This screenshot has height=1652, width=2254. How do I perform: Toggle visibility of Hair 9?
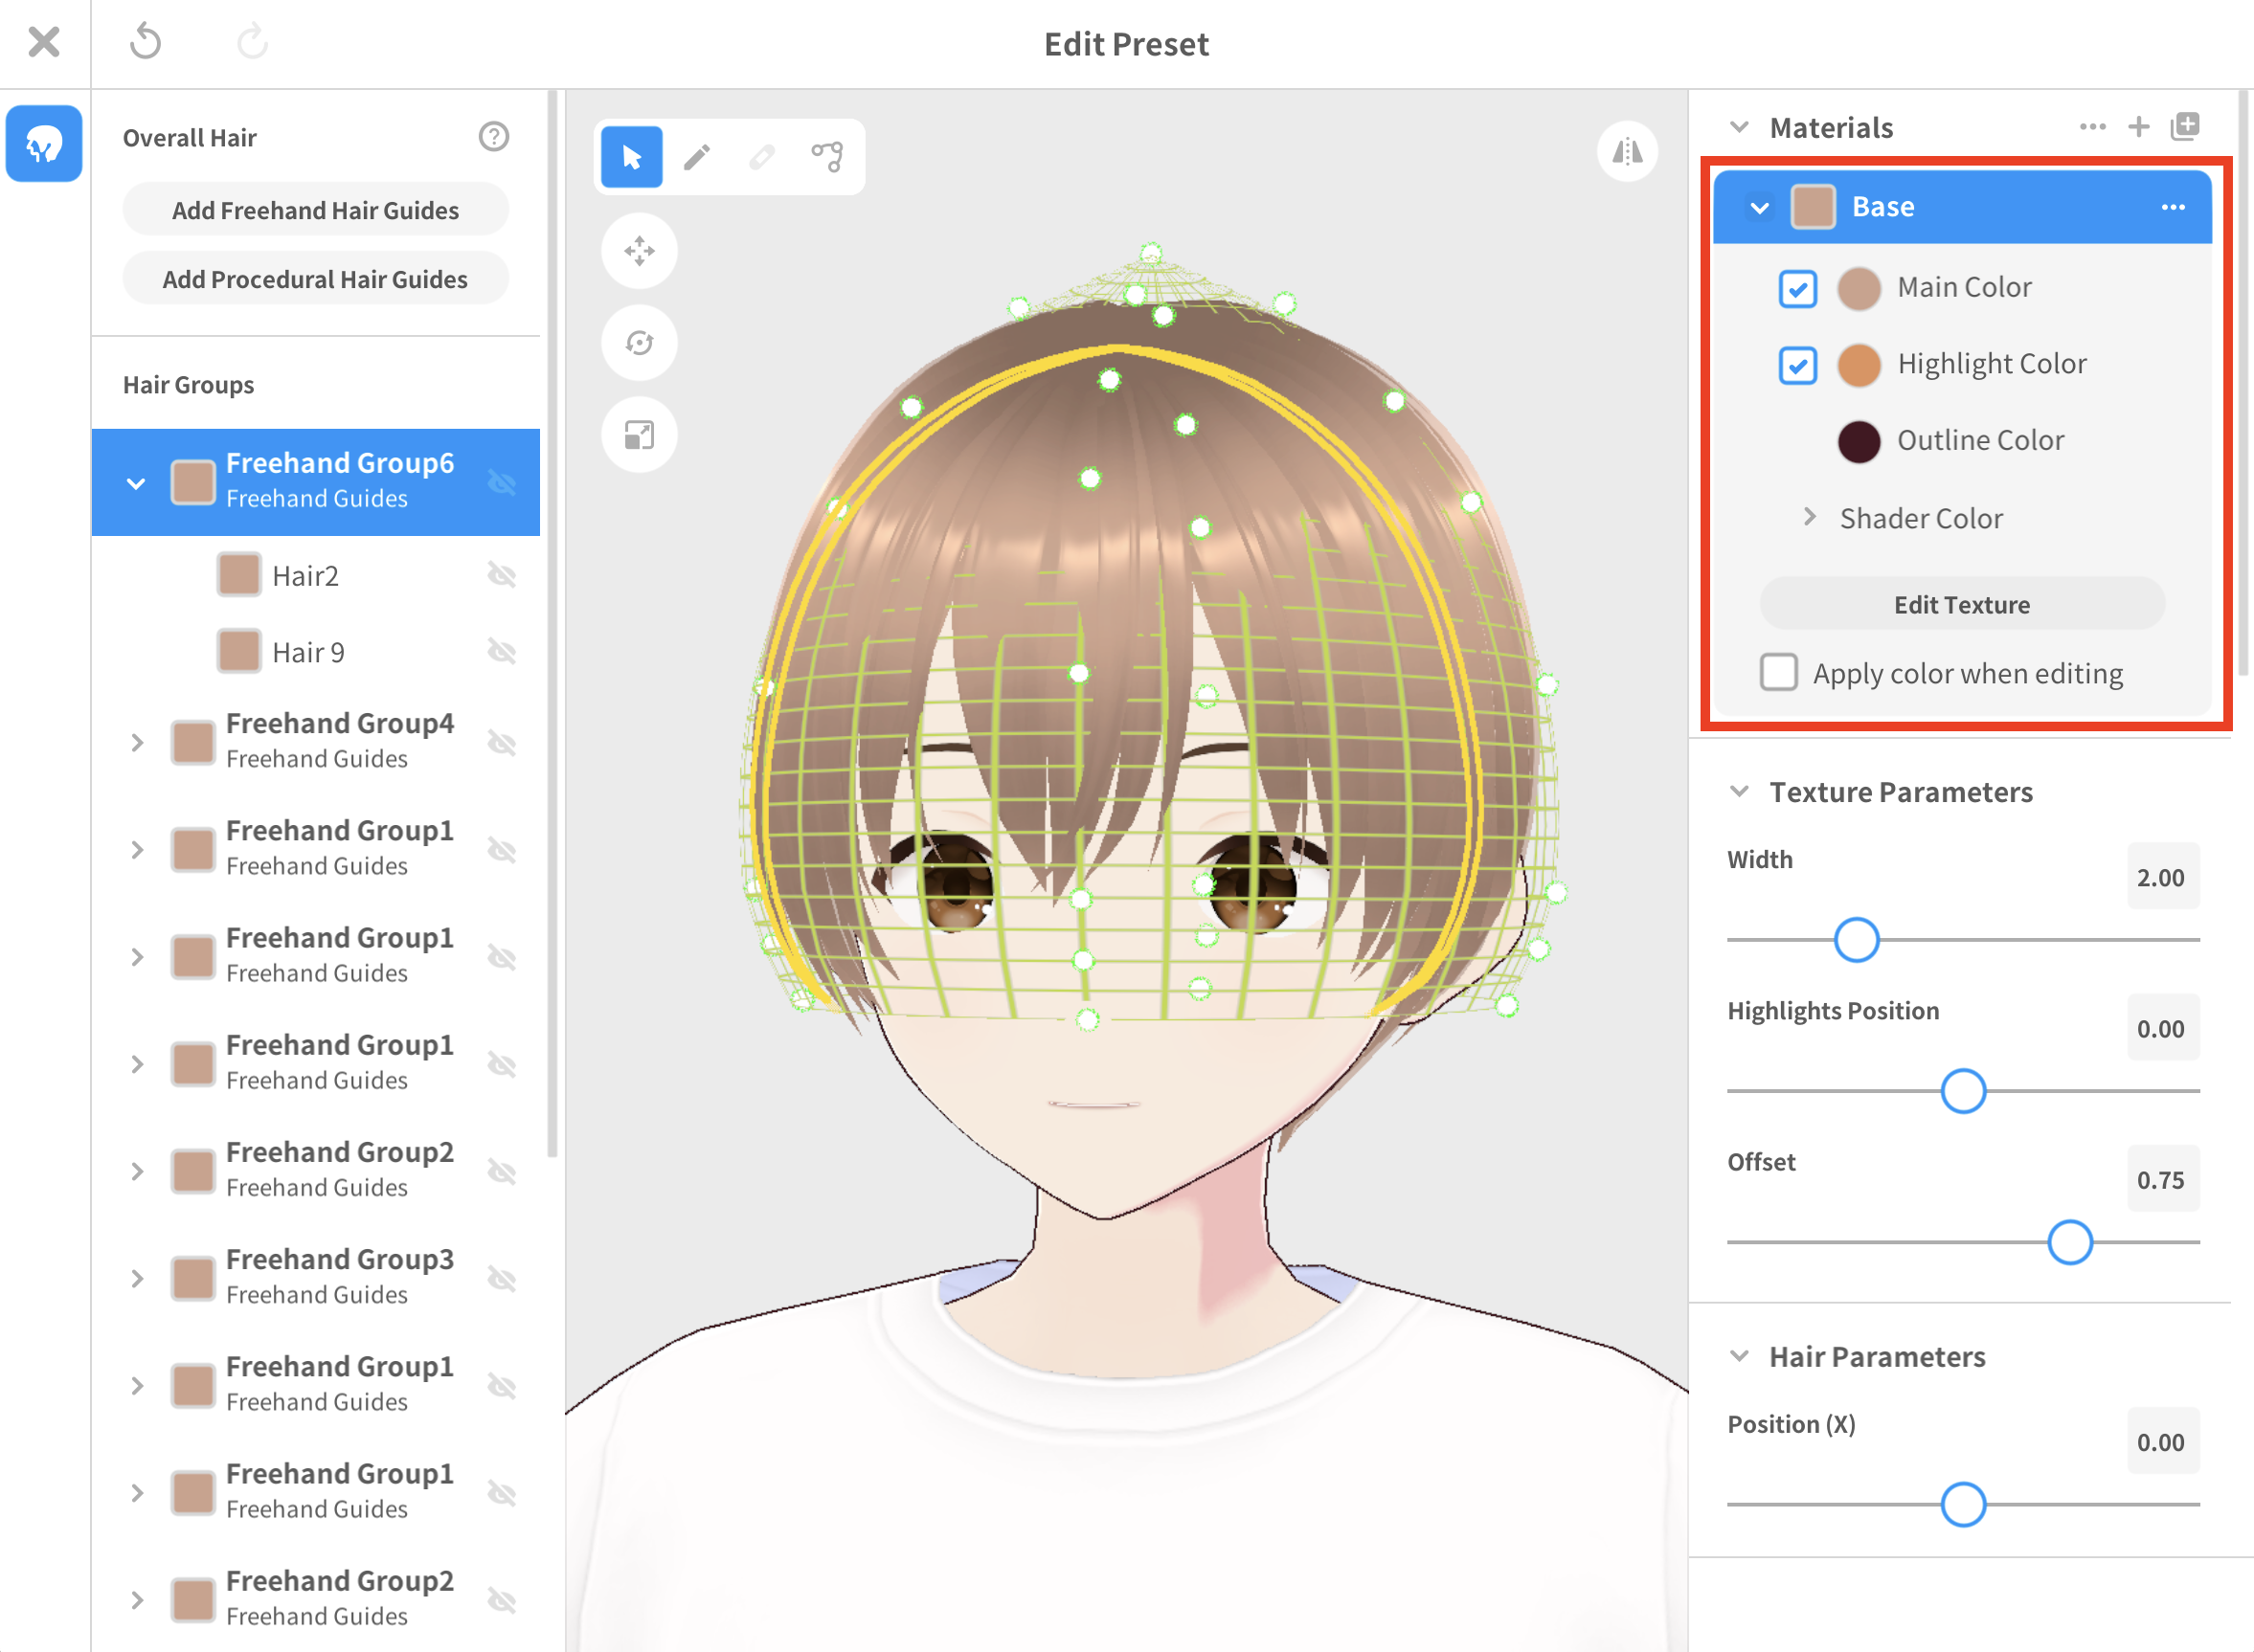click(x=501, y=652)
